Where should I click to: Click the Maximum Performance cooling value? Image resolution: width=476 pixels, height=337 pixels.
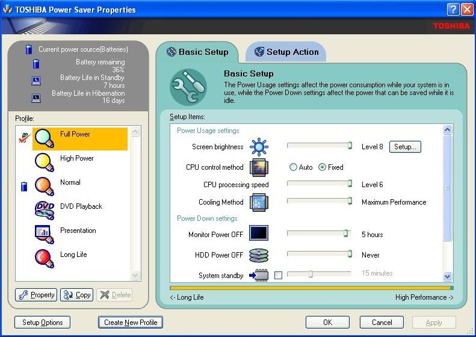point(394,202)
